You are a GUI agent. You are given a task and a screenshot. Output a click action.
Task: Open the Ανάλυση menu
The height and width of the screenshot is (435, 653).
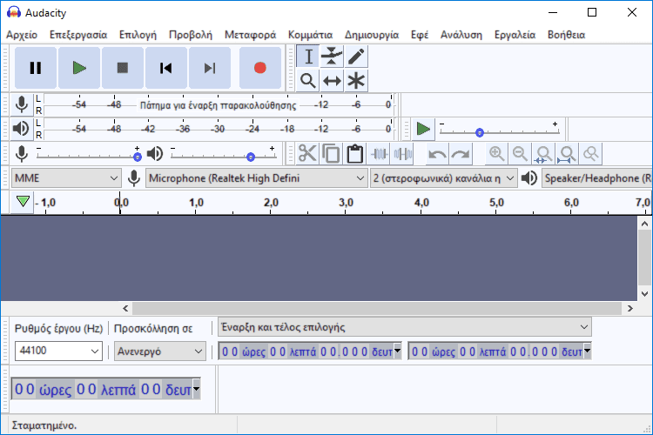click(x=461, y=35)
